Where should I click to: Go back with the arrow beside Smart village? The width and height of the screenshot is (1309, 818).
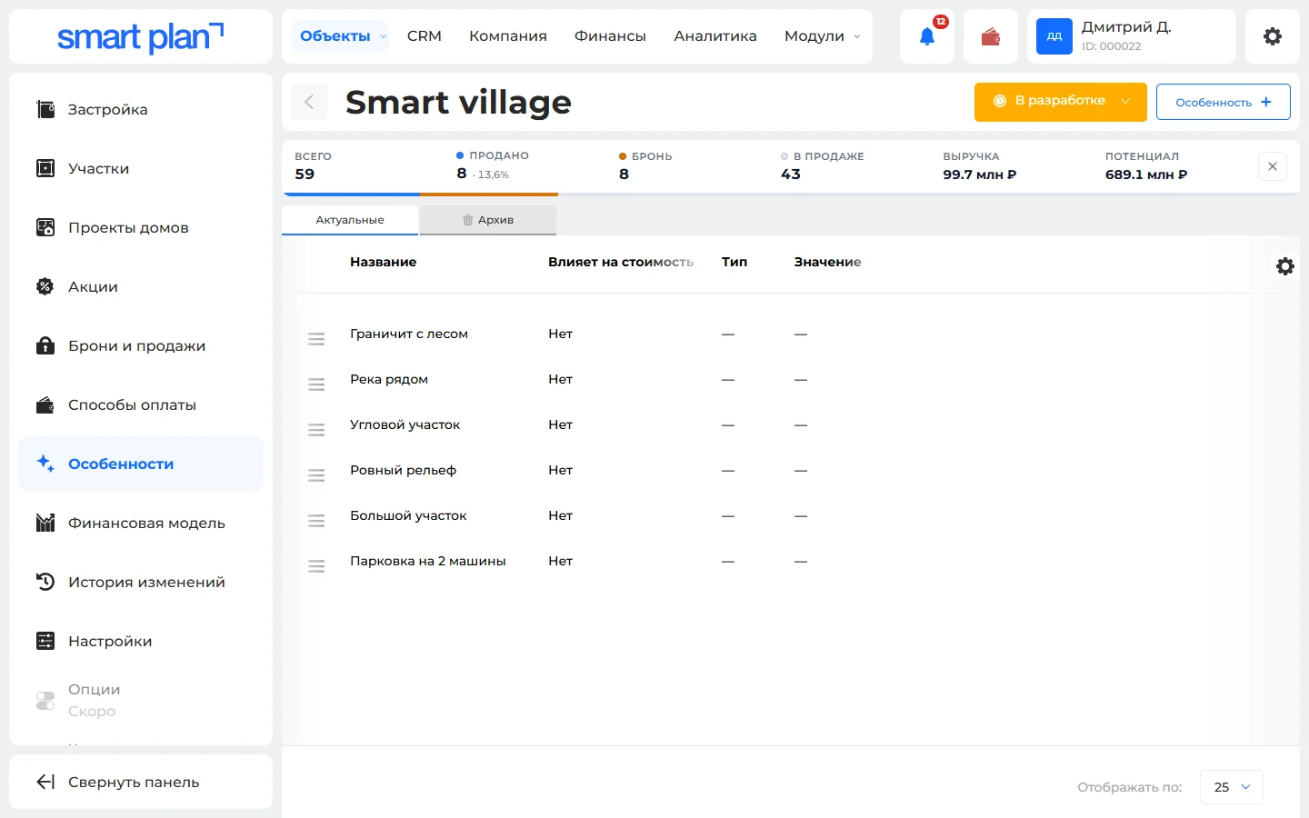(x=309, y=102)
